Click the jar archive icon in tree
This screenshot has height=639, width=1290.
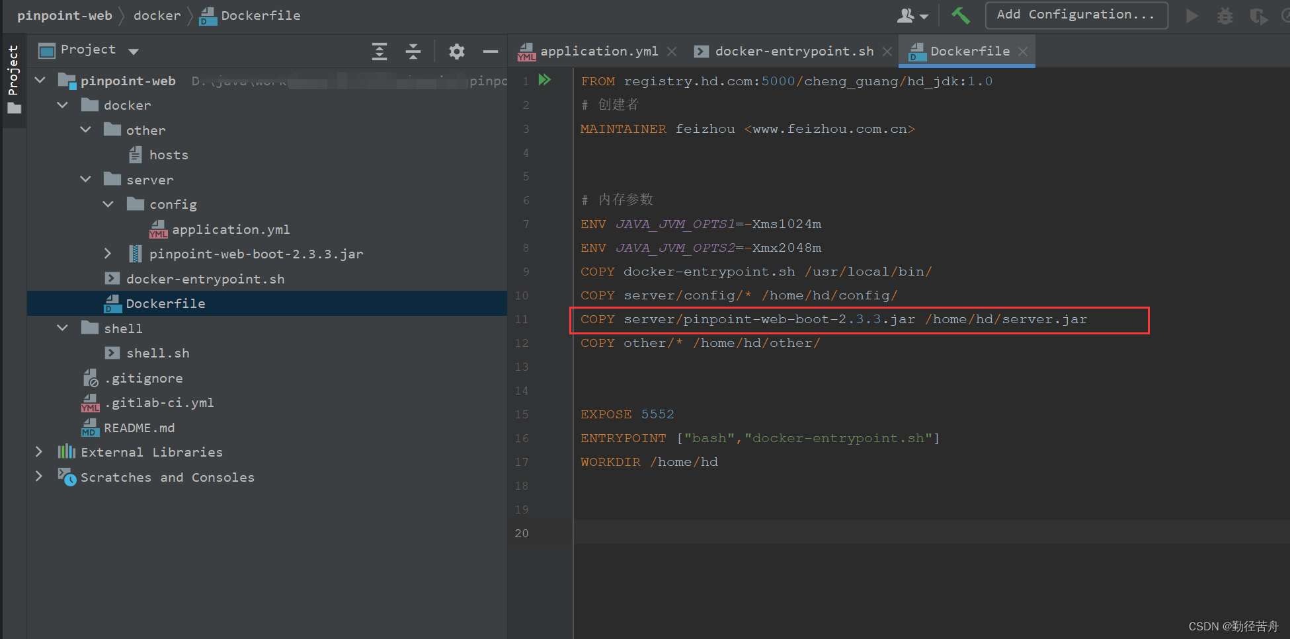135,254
